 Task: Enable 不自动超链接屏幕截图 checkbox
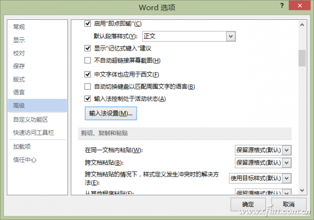click(87, 60)
